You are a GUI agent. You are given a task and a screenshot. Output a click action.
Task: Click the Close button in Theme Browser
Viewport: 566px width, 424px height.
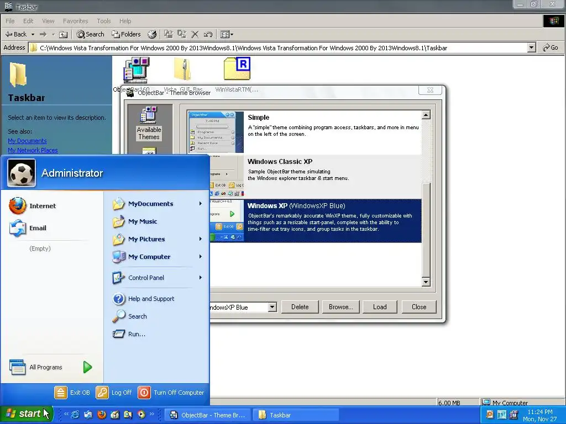(x=419, y=307)
